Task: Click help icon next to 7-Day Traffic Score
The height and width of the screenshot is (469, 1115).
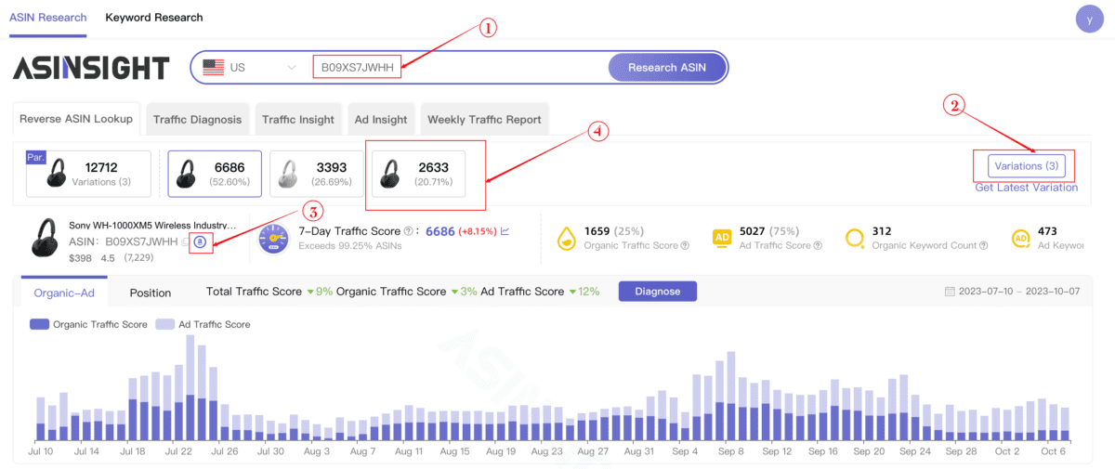Action: coord(409,231)
